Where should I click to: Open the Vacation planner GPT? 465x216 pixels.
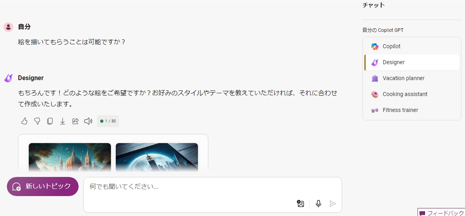412,78
